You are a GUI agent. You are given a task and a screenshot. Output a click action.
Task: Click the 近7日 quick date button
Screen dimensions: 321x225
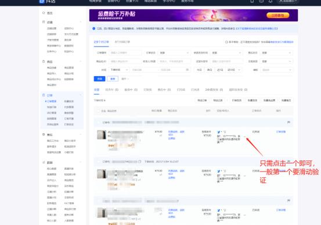(x=220, y=70)
